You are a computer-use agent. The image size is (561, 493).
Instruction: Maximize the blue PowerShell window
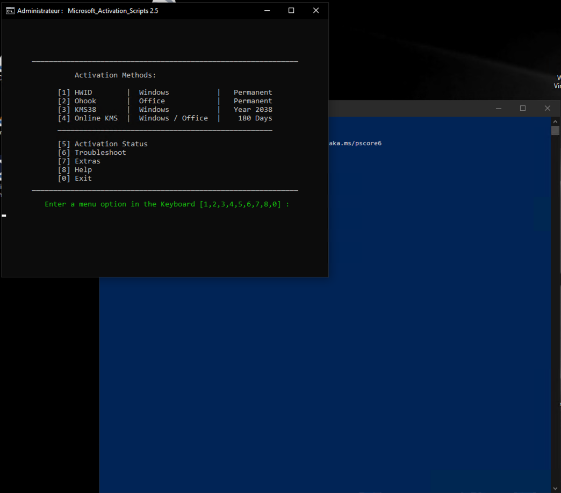(523, 109)
